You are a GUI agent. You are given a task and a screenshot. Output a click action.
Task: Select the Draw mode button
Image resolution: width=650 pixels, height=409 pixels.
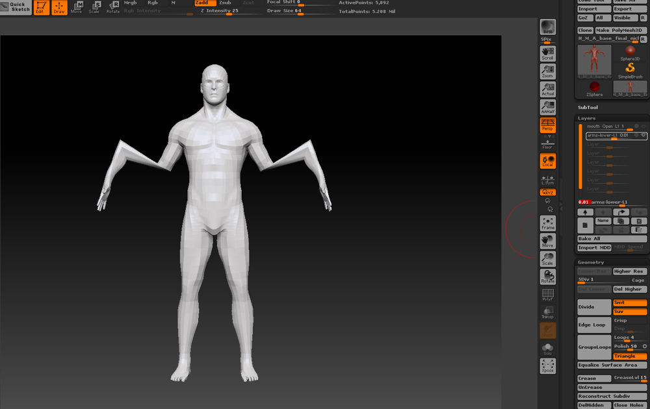coord(59,7)
